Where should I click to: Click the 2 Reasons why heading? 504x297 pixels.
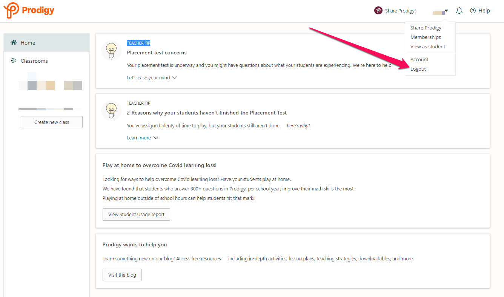207,113
